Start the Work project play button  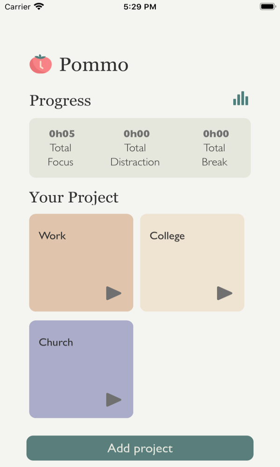(x=114, y=293)
